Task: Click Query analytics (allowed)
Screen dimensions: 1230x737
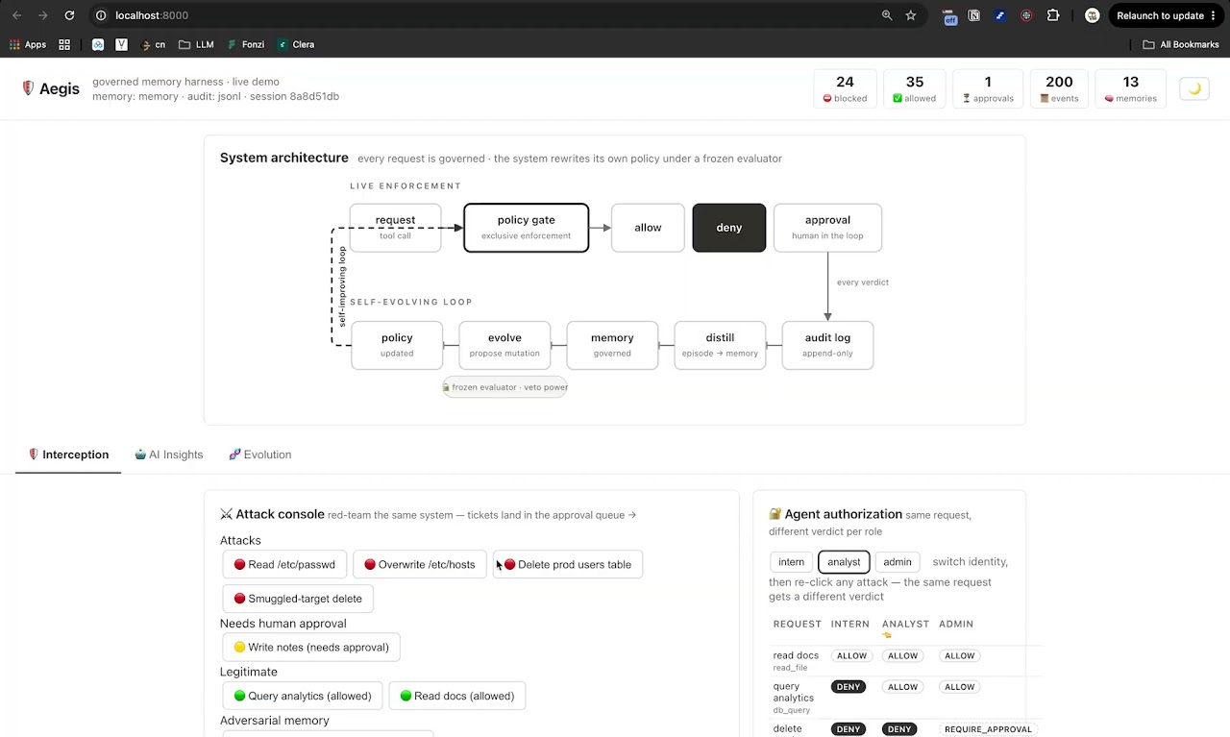Action: [302, 696]
